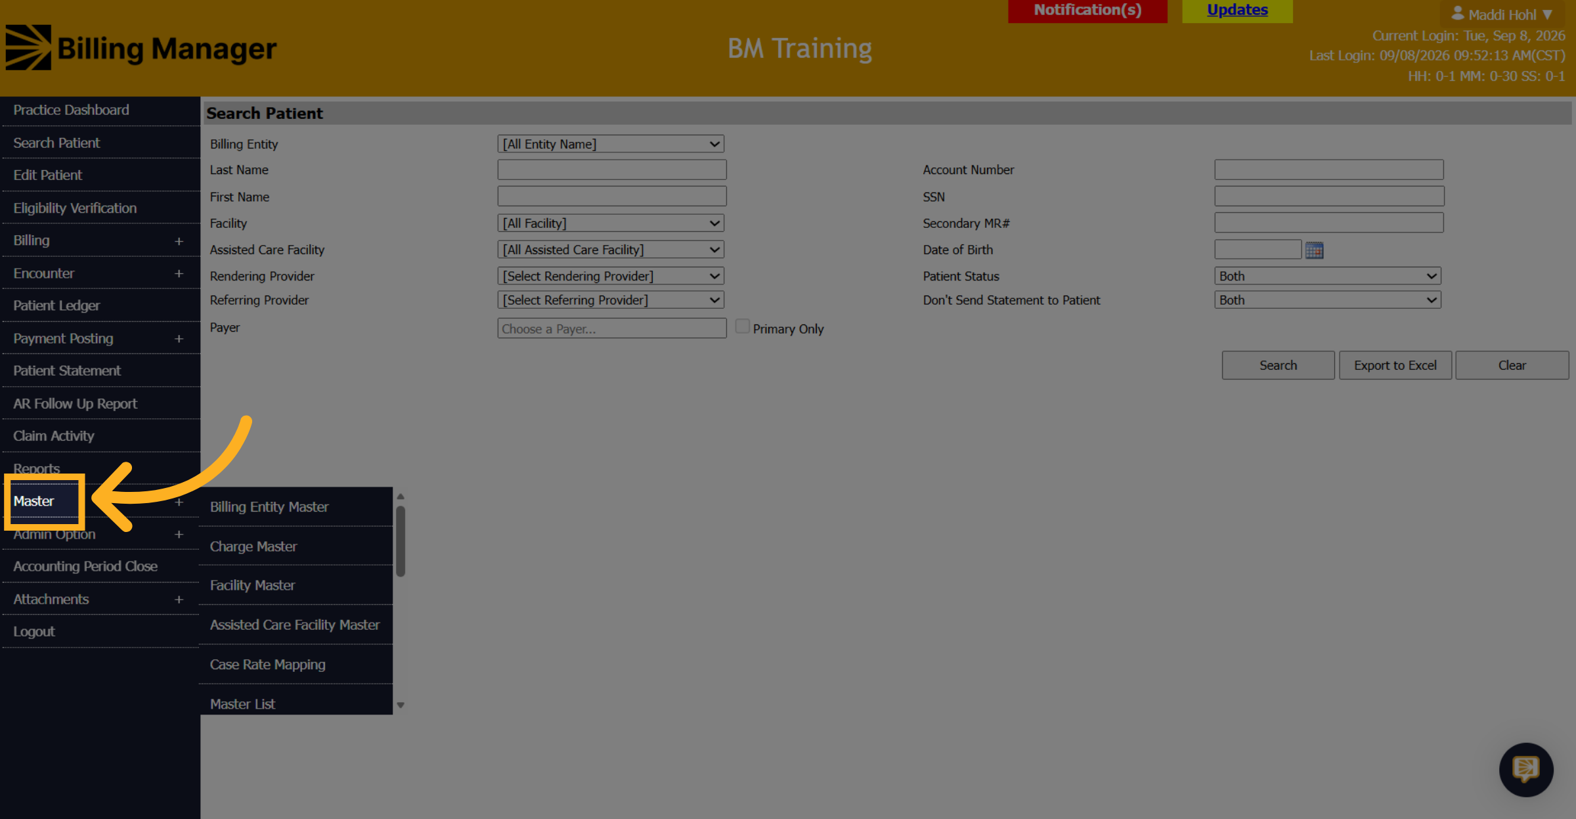Expand the Attachments plus icon
Image resolution: width=1576 pixels, height=819 pixels.
click(179, 600)
